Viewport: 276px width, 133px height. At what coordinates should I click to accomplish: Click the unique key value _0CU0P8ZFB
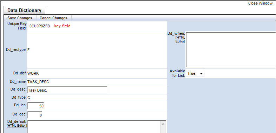pos(39,26)
